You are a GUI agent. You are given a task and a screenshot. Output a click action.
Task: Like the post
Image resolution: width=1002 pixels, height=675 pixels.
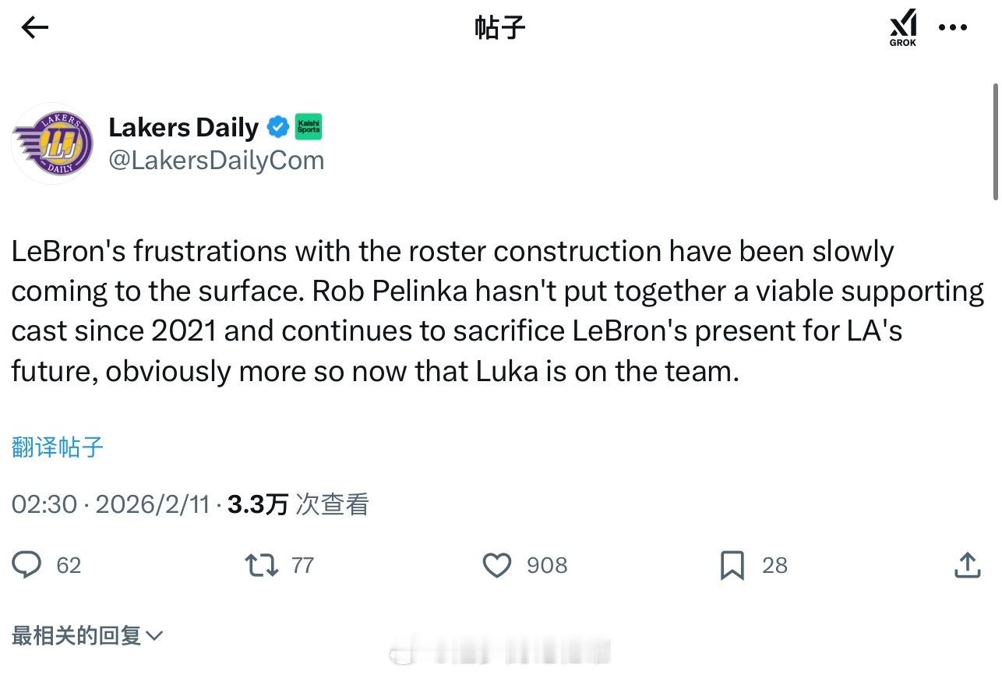497,565
